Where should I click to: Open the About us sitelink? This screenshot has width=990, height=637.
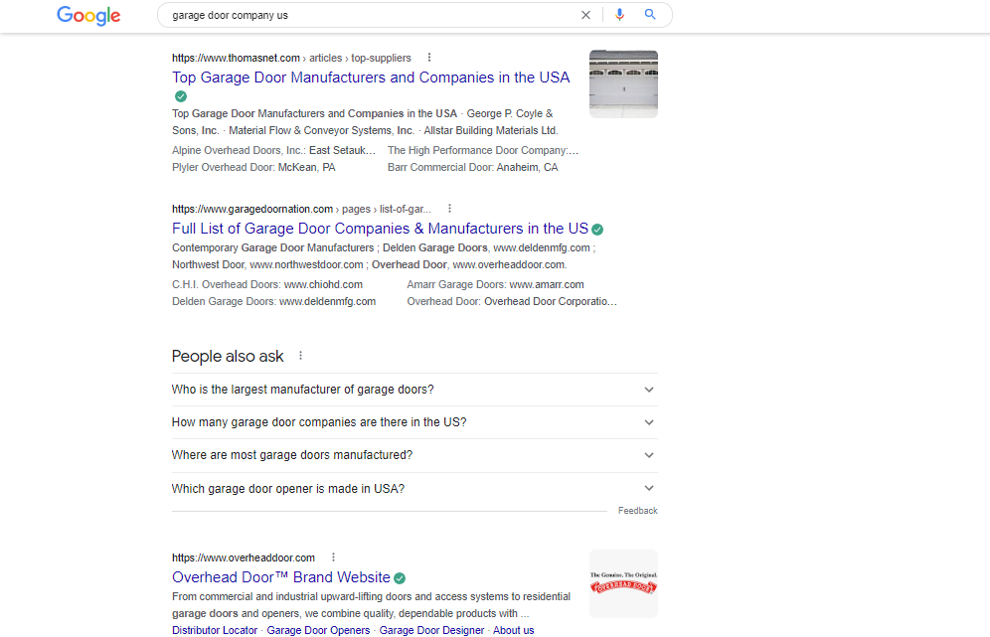[513, 630]
